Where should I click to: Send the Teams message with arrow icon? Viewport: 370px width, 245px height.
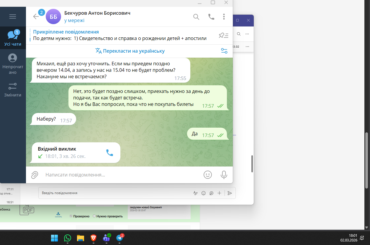click(230, 193)
